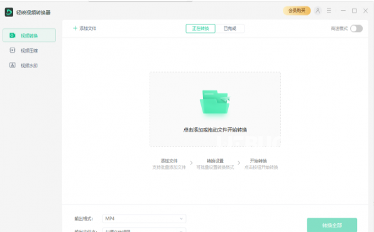This screenshot has width=374, height=232.
Task: Click the green folder icon in drop area
Action: [x=215, y=102]
